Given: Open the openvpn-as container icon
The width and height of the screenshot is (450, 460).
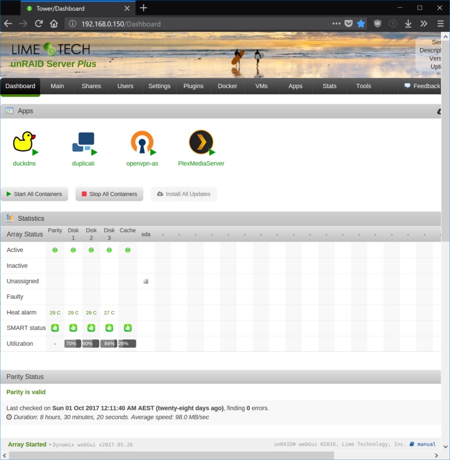Looking at the screenshot, I should pyautogui.click(x=142, y=142).
